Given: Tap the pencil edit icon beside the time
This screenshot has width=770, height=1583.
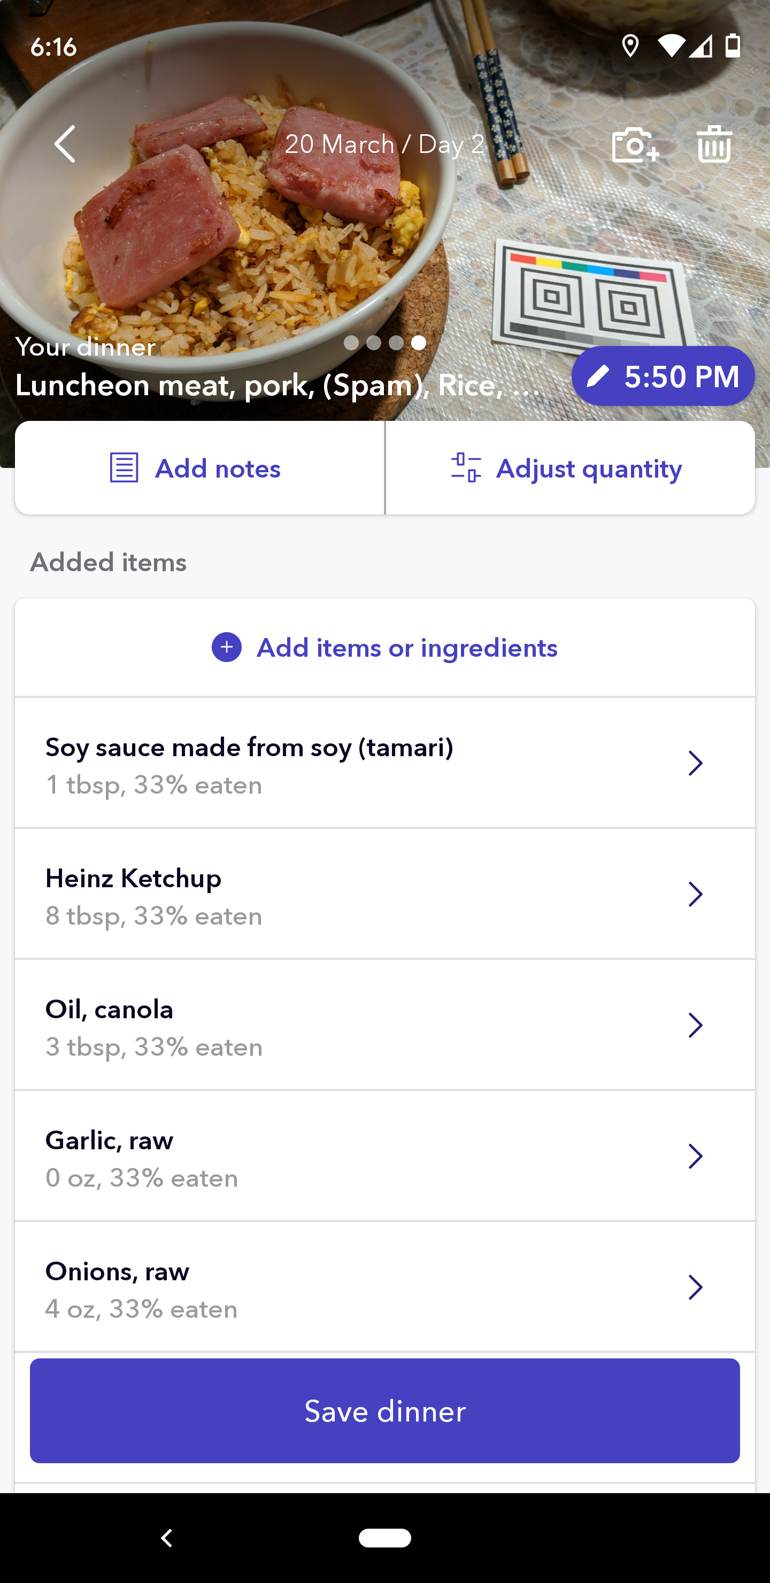Looking at the screenshot, I should tap(598, 376).
